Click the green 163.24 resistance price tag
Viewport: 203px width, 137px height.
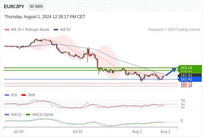click(x=190, y=68)
